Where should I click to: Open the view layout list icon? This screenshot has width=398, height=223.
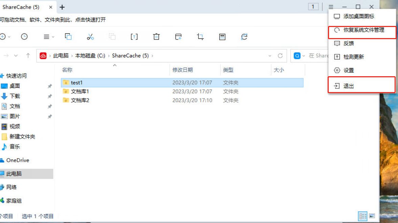click(x=46, y=37)
